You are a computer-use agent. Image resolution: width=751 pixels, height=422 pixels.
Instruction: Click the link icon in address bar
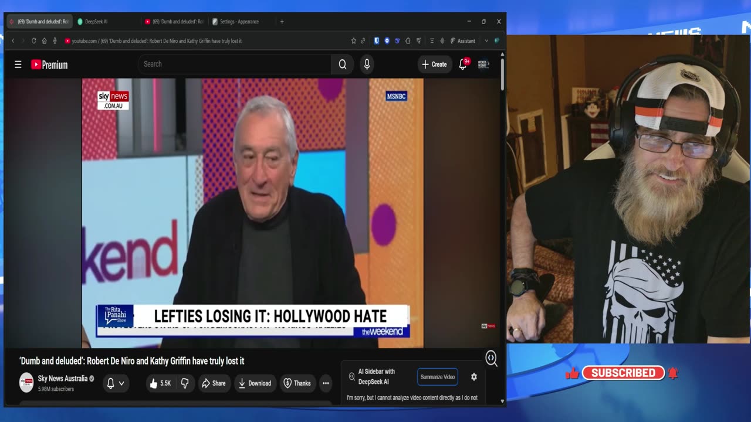[363, 41]
